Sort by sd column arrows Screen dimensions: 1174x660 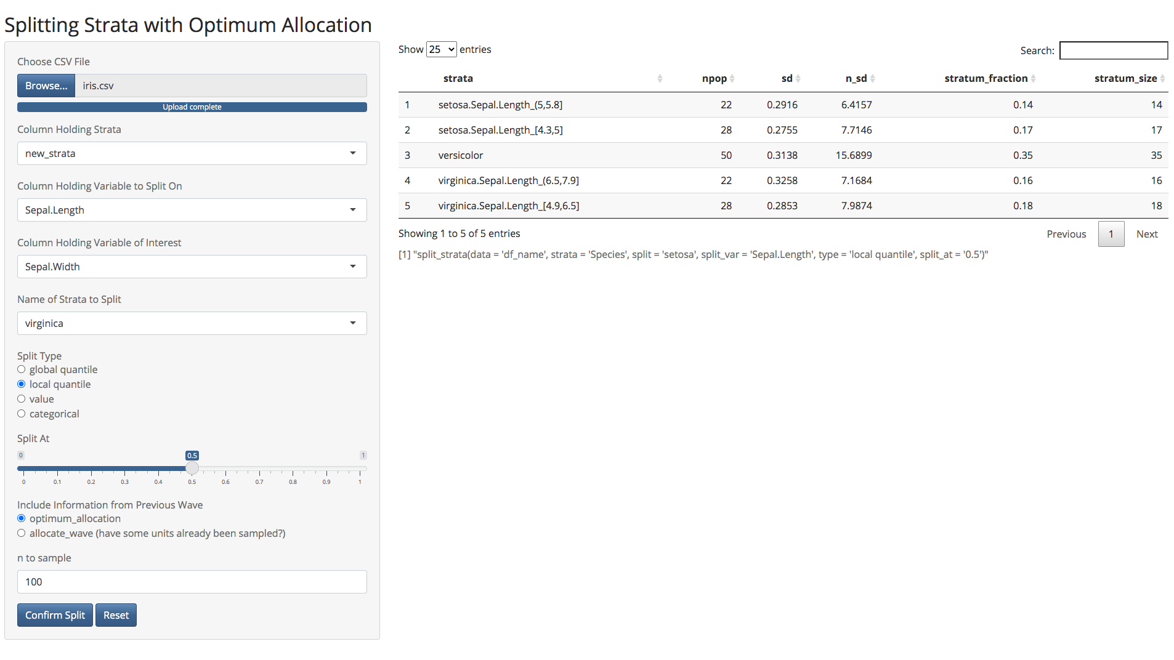(798, 79)
